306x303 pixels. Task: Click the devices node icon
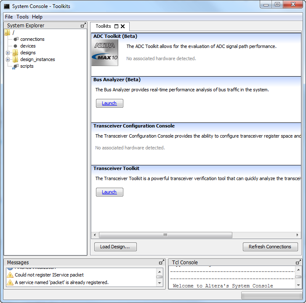pyautogui.click(x=16, y=46)
